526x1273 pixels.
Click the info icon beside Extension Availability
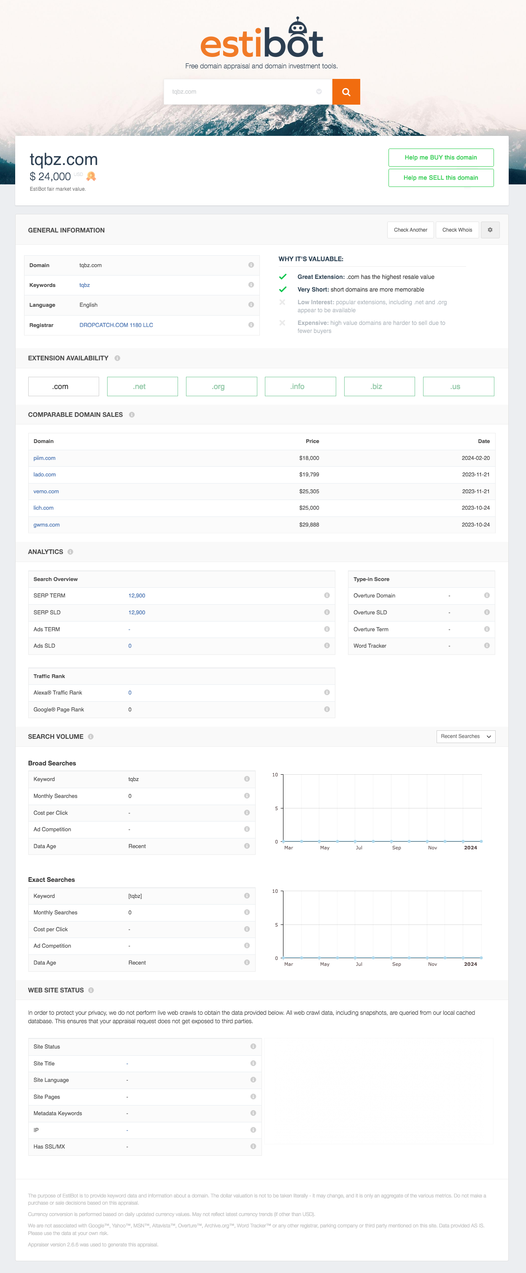click(118, 358)
